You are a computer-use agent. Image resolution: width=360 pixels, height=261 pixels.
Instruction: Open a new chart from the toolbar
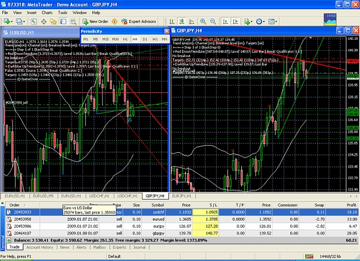click(6, 21)
